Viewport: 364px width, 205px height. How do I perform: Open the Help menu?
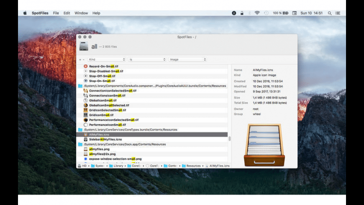tap(96, 13)
